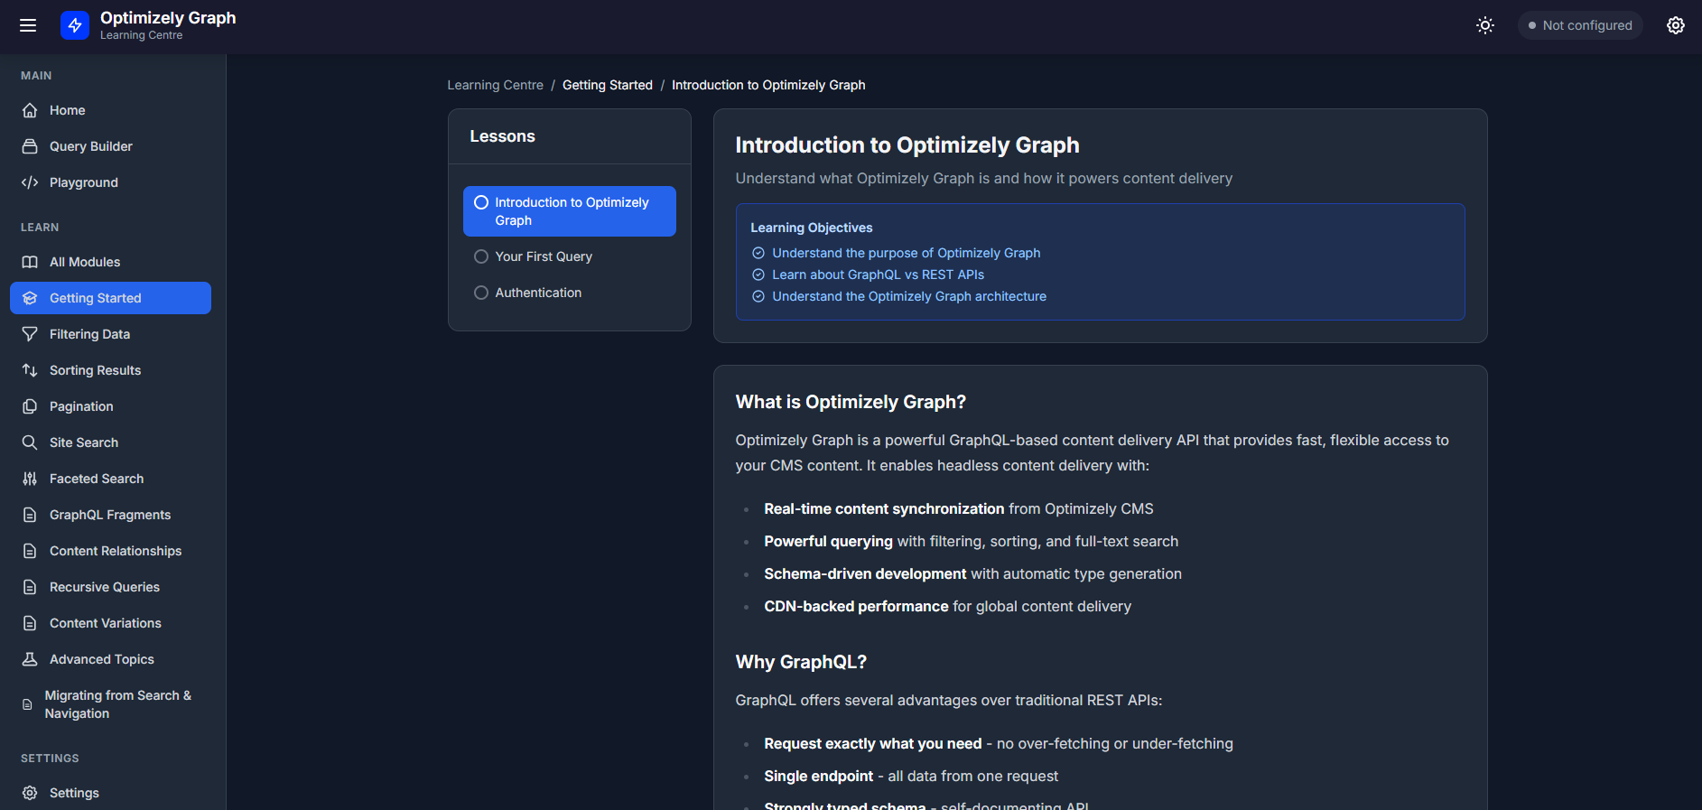
Task: Click the Playground code icon
Action: (30, 182)
